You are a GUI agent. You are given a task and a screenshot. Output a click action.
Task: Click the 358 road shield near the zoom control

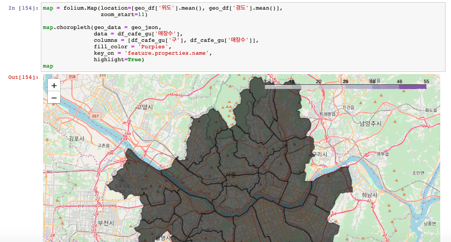71,77
